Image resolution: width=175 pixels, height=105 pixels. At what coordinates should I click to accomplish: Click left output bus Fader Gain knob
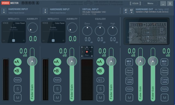click(140, 61)
